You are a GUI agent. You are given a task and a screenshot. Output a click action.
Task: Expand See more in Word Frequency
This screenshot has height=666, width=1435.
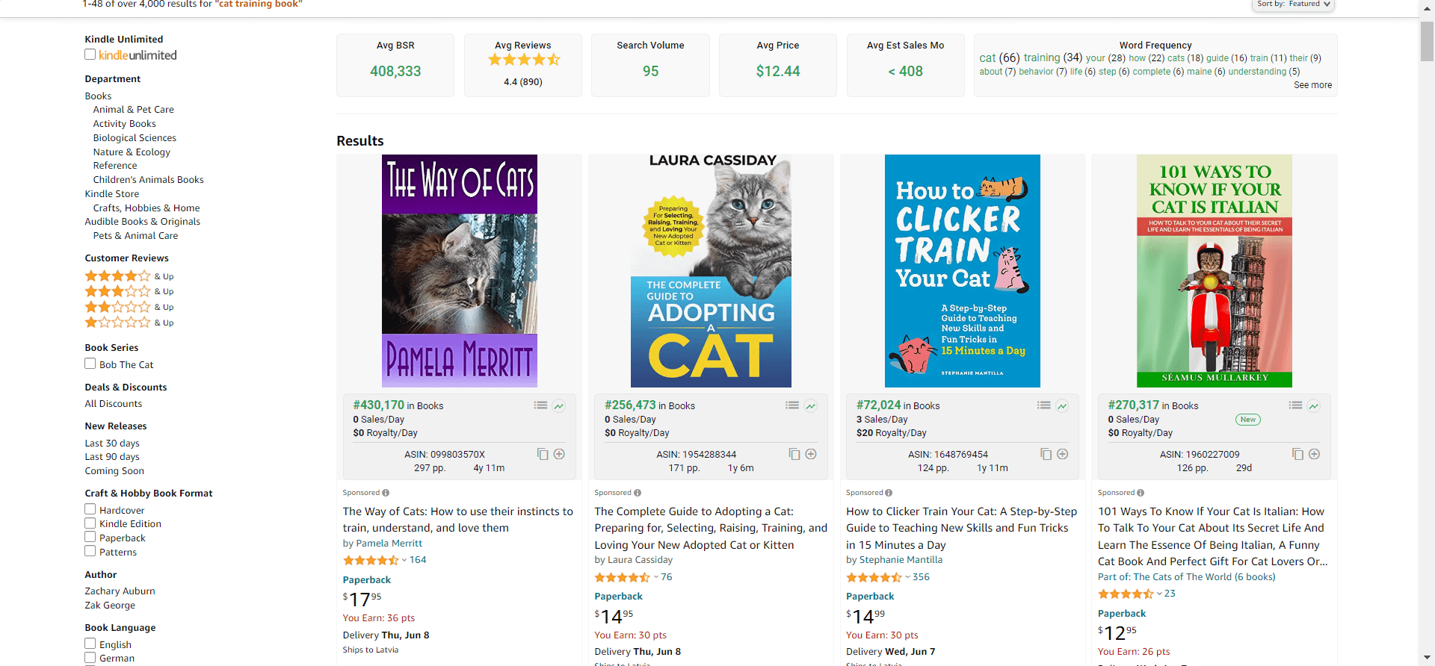pos(1312,85)
